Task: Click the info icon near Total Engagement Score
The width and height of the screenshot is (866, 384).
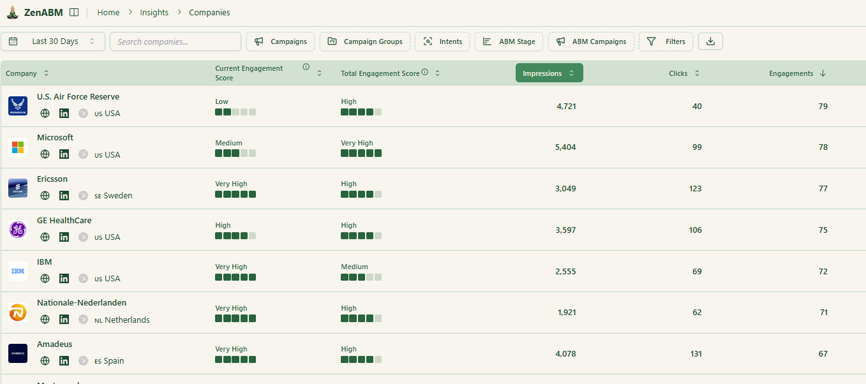Action: coord(424,72)
